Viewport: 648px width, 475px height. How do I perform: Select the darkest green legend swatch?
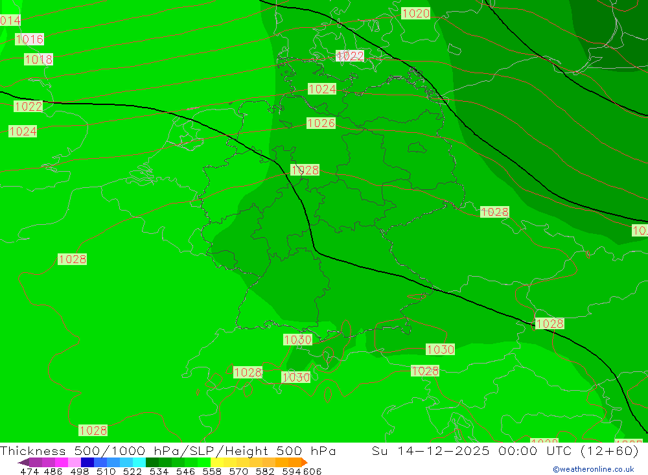[152, 462]
